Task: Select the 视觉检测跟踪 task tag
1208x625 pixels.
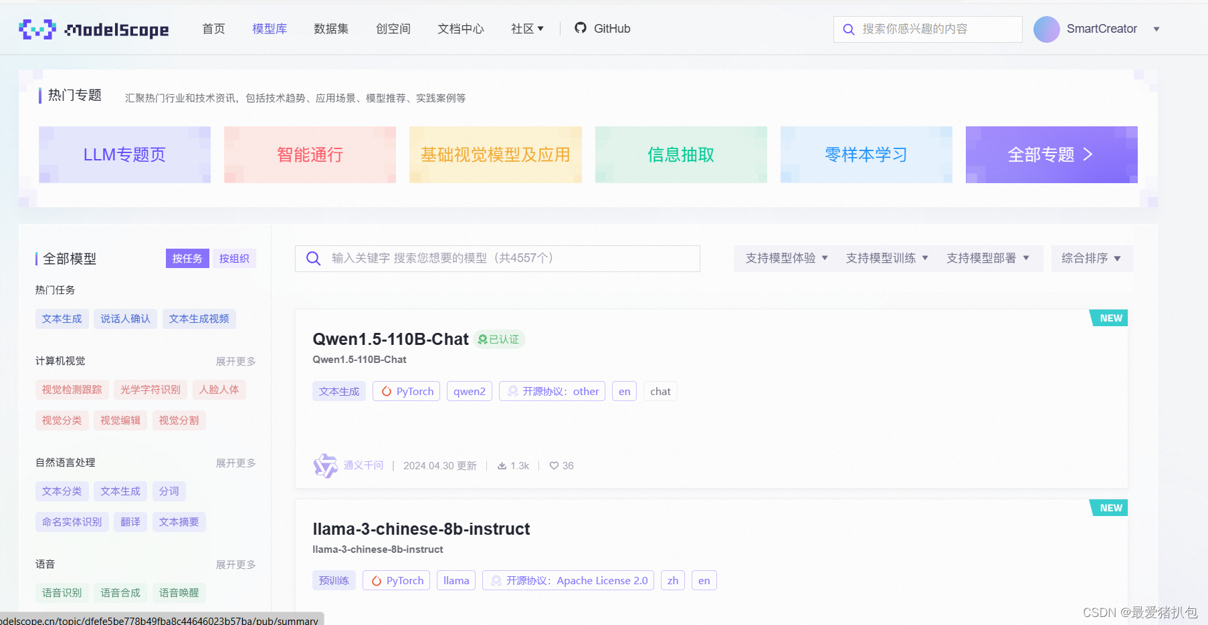Action: [72, 390]
